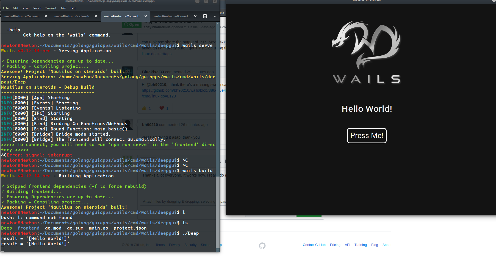Click the Pricing footer link
The height and width of the screenshot is (257, 496).
pyautogui.click(x=335, y=245)
